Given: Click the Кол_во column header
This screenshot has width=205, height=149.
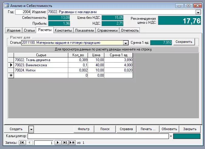Looking at the screenshot, I should point(78,55).
